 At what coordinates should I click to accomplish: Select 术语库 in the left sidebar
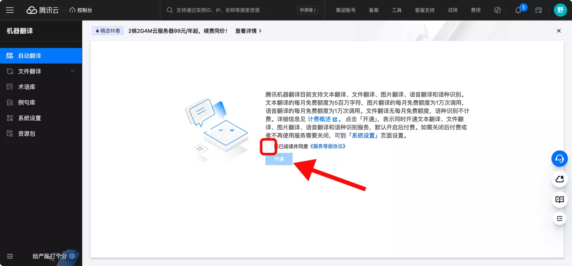(x=27, y=86)
